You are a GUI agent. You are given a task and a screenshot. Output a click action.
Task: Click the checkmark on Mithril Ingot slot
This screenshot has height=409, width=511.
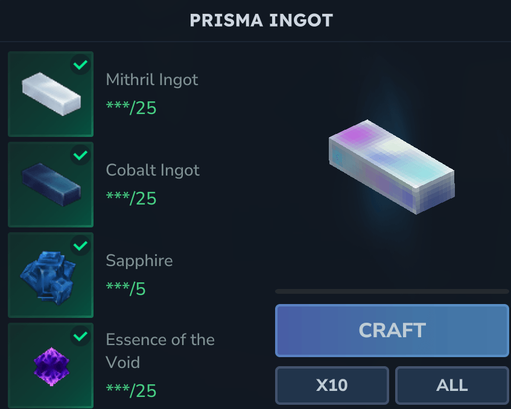[80, 65]
